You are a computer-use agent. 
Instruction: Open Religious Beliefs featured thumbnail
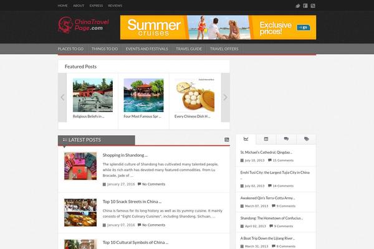[x=93, y=95]
